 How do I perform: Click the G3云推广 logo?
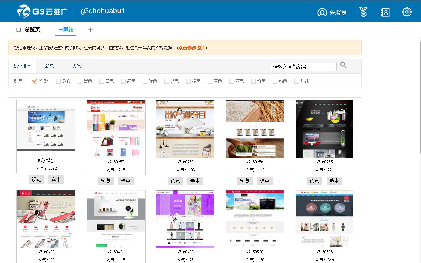coord(42,11)
